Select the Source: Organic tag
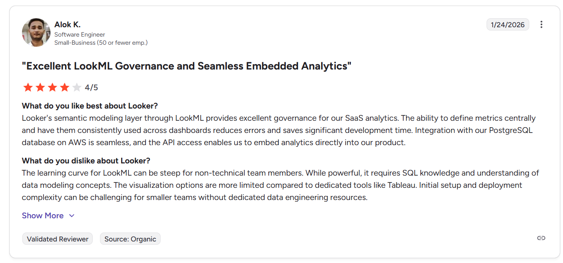The width and height of the screenshot is (563, 263). 130,239
